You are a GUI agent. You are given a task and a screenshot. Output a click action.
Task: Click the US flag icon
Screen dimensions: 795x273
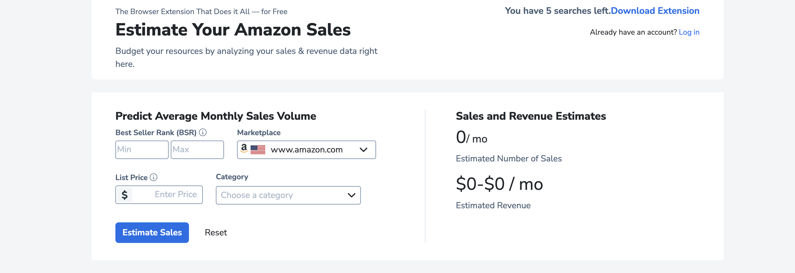click(x=258, y=150)
